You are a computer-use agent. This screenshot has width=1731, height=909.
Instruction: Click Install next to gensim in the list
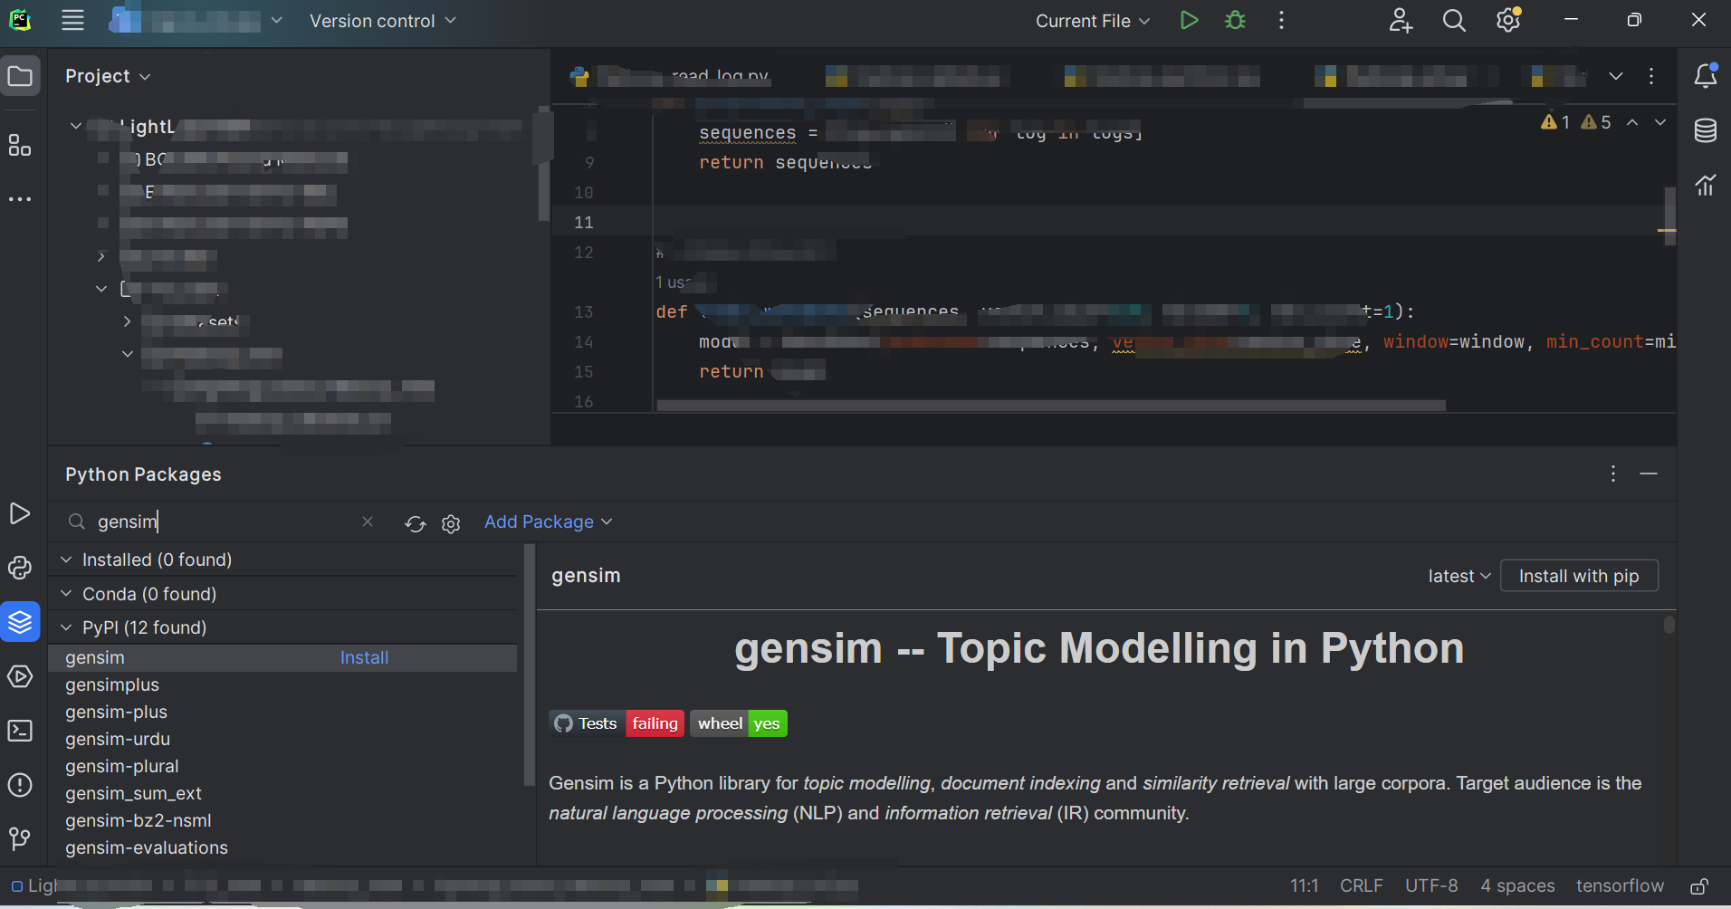364,657
